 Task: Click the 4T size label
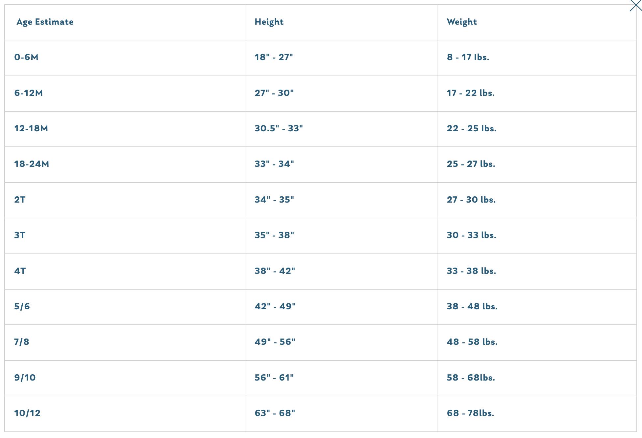click(x=20, y=271)
